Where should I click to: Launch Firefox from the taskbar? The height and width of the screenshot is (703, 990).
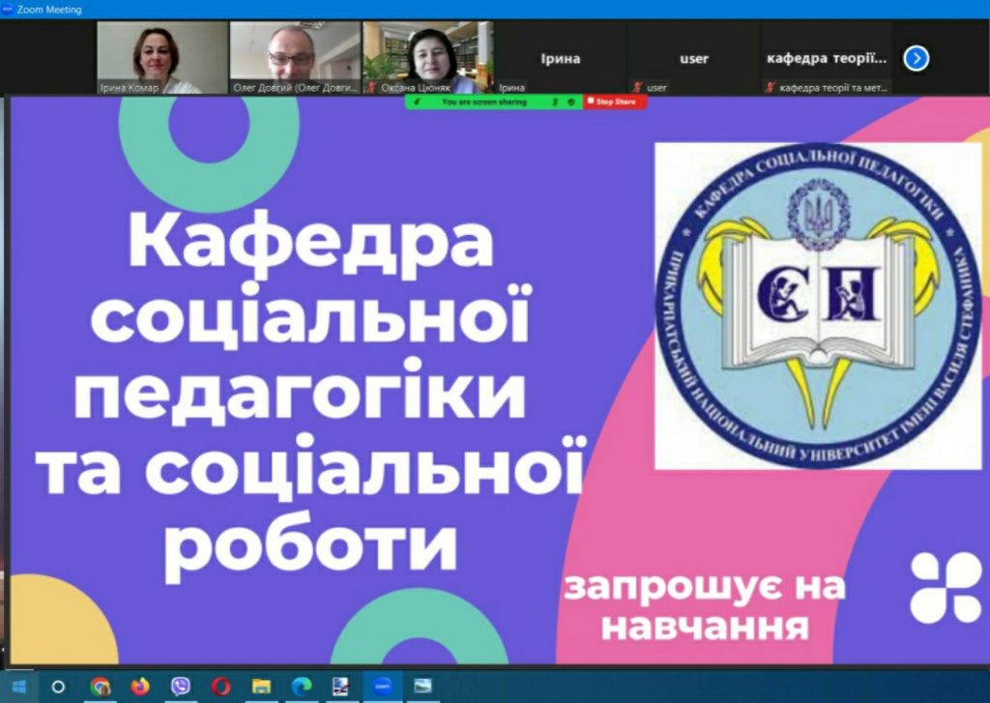[140, 687]
